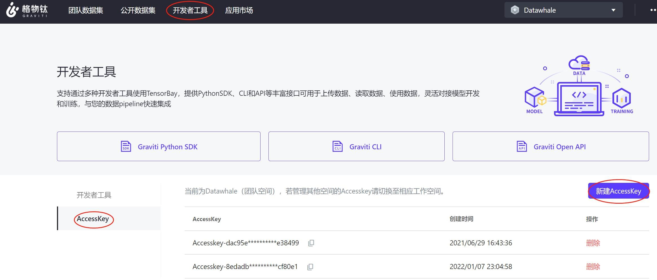Click the timestamp 2022/01/07 23:04:58
The width and height of the screenshot is (657, 280).
481,266
